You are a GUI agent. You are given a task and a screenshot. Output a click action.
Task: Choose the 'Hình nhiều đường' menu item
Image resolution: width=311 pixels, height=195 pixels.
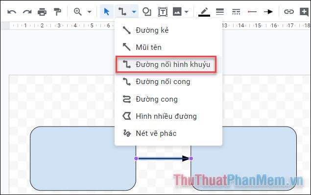tap(168, 116)
